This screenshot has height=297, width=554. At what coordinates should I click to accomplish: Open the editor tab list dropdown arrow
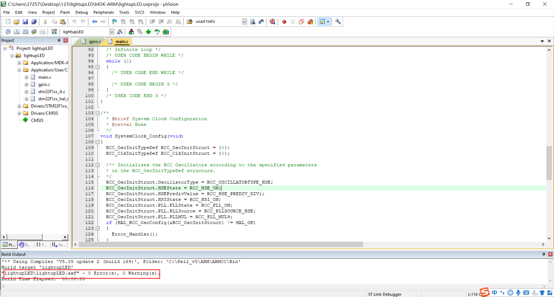(x=542, y=41)
